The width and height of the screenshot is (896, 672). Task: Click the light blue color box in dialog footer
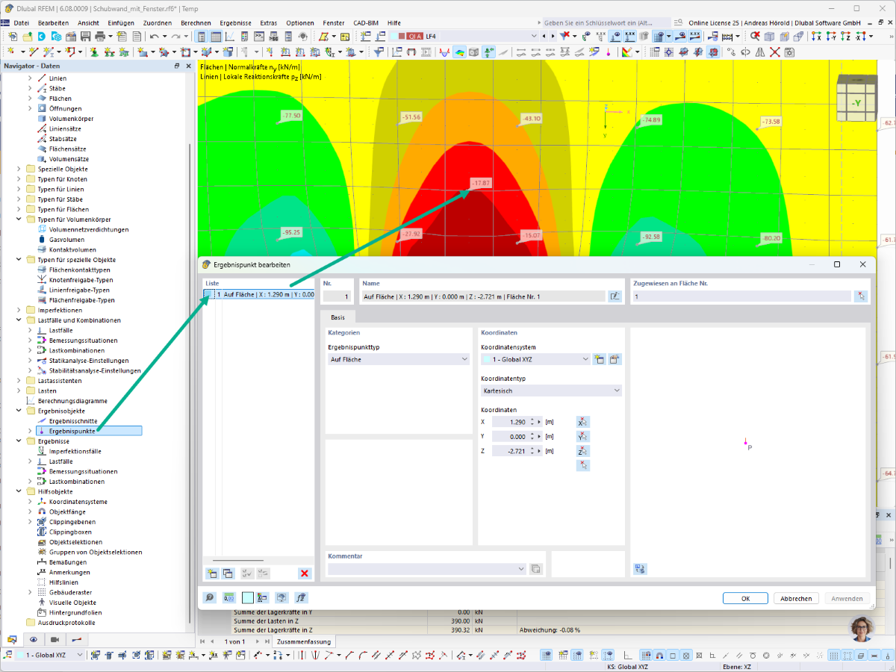(x=247, y=598)
